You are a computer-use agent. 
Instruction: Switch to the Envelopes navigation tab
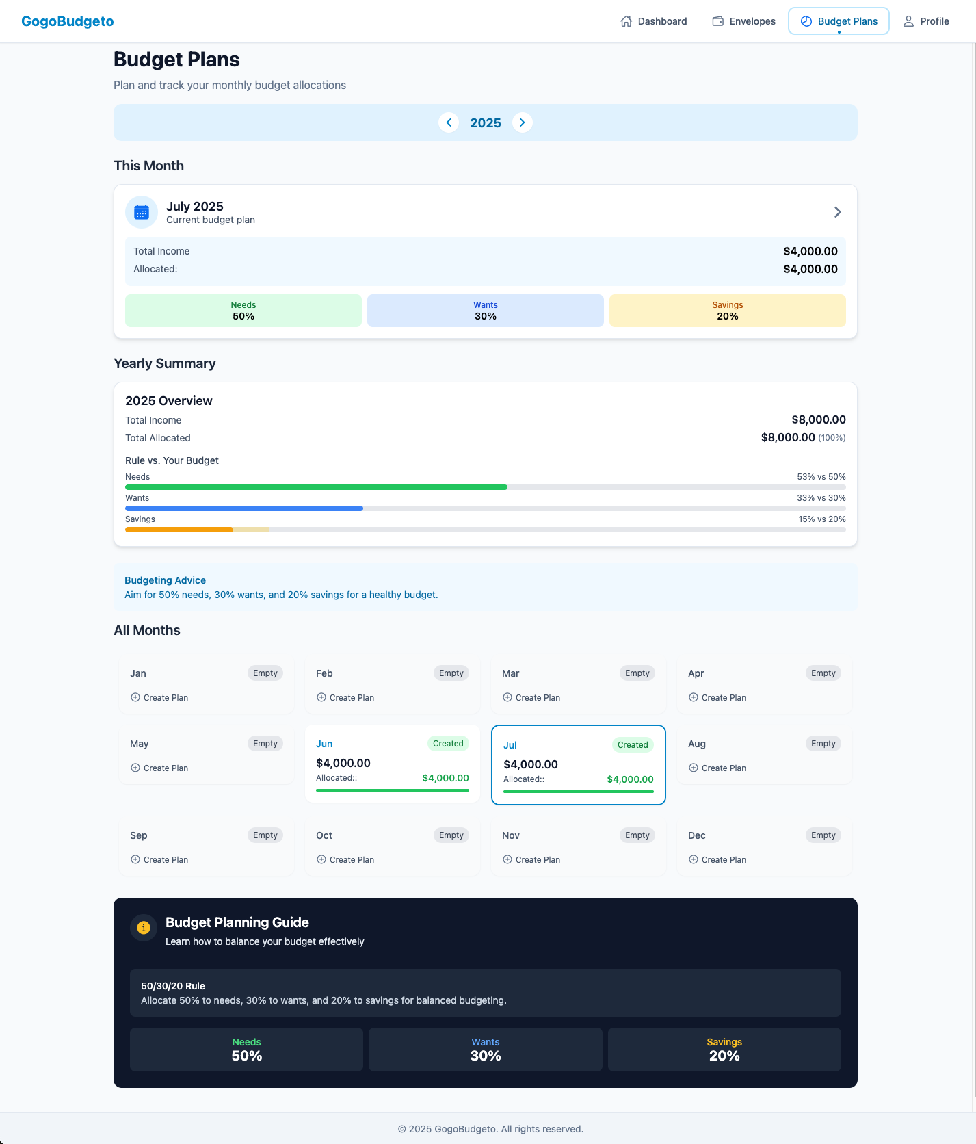[x=744, y=21]
